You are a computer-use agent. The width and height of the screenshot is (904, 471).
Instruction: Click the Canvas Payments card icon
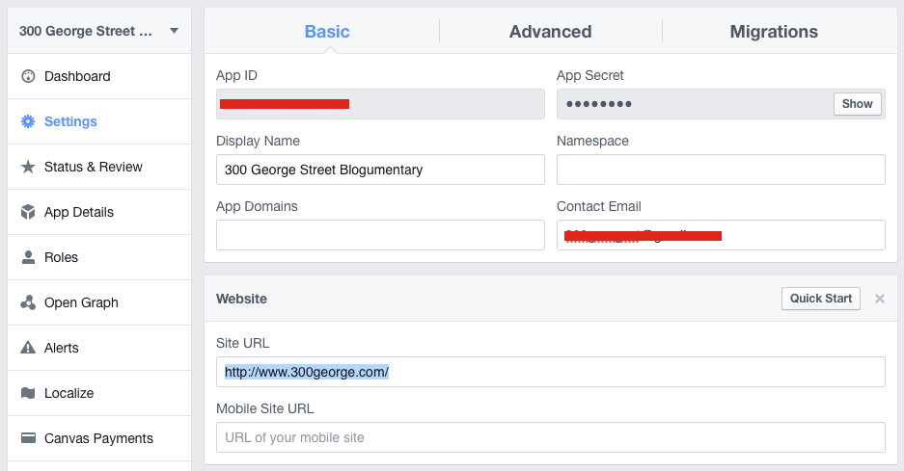[28, 438]
